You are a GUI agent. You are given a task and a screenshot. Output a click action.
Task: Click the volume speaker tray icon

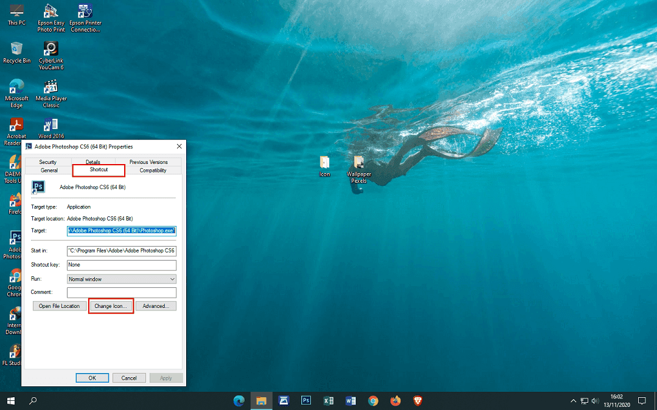(x=596, y=401)
